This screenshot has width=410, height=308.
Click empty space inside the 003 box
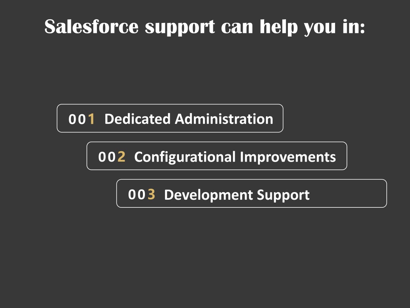coord(348,194)
